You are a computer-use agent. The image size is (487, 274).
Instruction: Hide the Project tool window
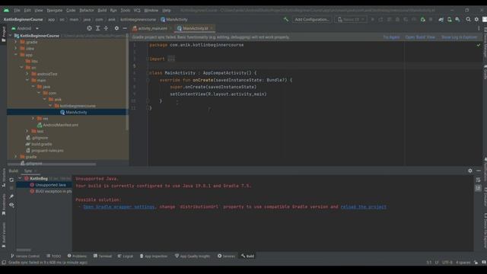point(125,28)
